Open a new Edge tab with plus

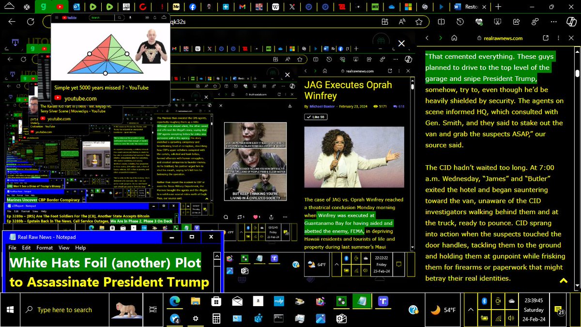point(498,7)
